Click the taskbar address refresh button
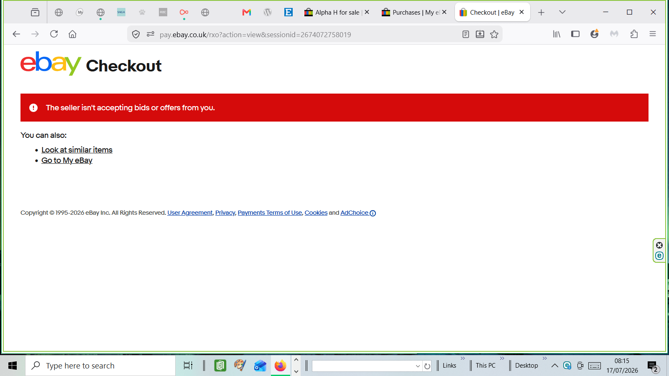 [427, 366]
